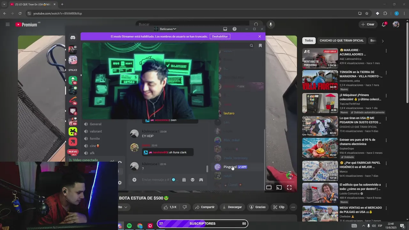409x230 pixels.
Task: Open options menu for ¡3 Máquinas! video
Action: pos(386,96)
